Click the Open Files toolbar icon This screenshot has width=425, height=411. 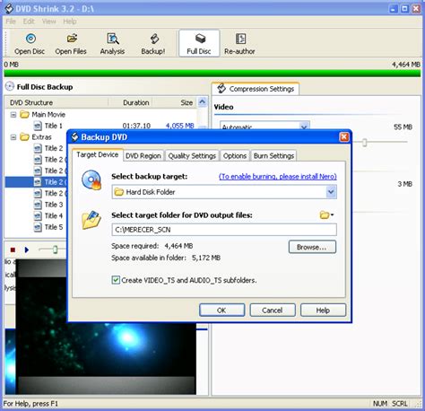tap(71, 44)
